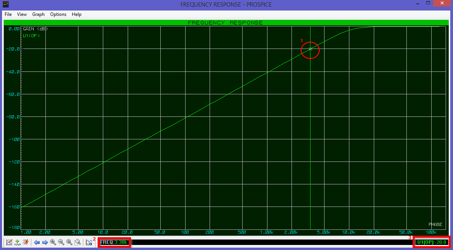Image resolution: width=453 pixels, height=250 pixels.
Task: Step cursor right using blue right arrow icon
Action: click(x=45, y=243)
